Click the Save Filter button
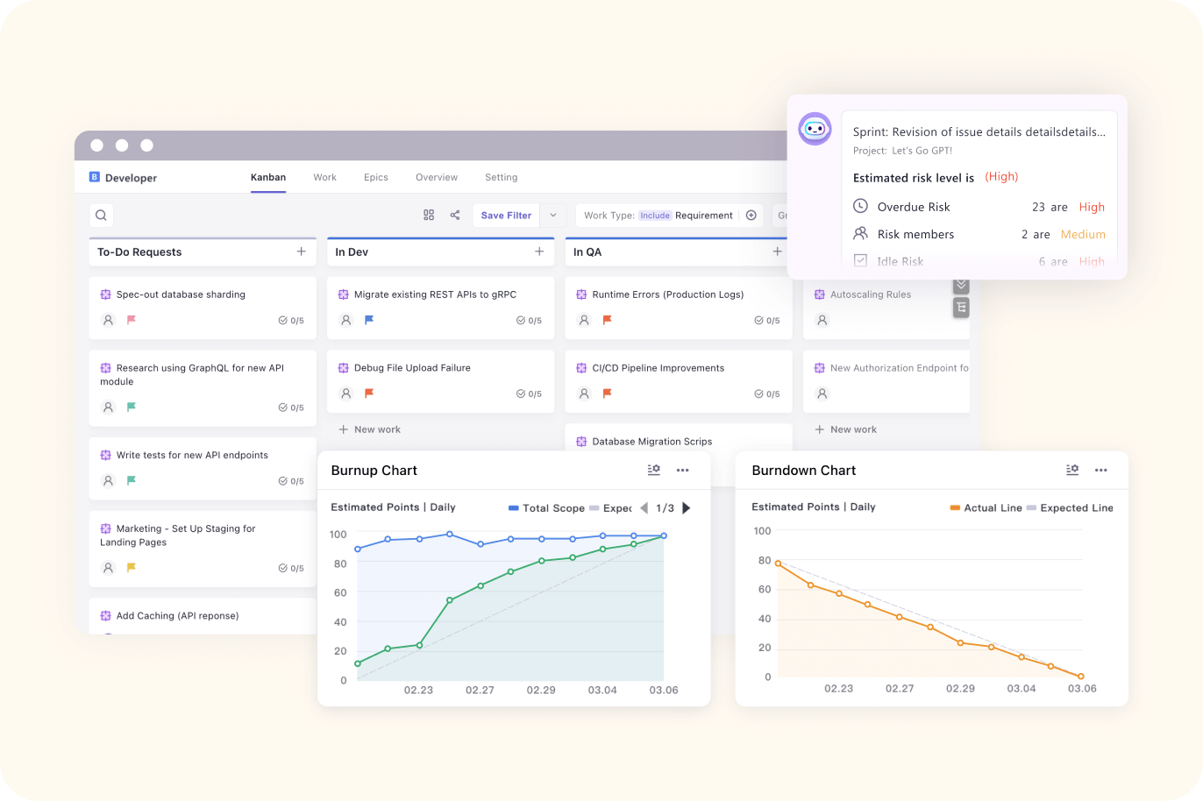This screenshot has height=801, width=1203. (x=506, y=216)
